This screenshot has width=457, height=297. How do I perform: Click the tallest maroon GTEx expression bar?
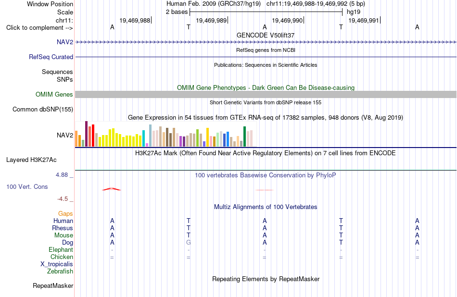(86, 134)
